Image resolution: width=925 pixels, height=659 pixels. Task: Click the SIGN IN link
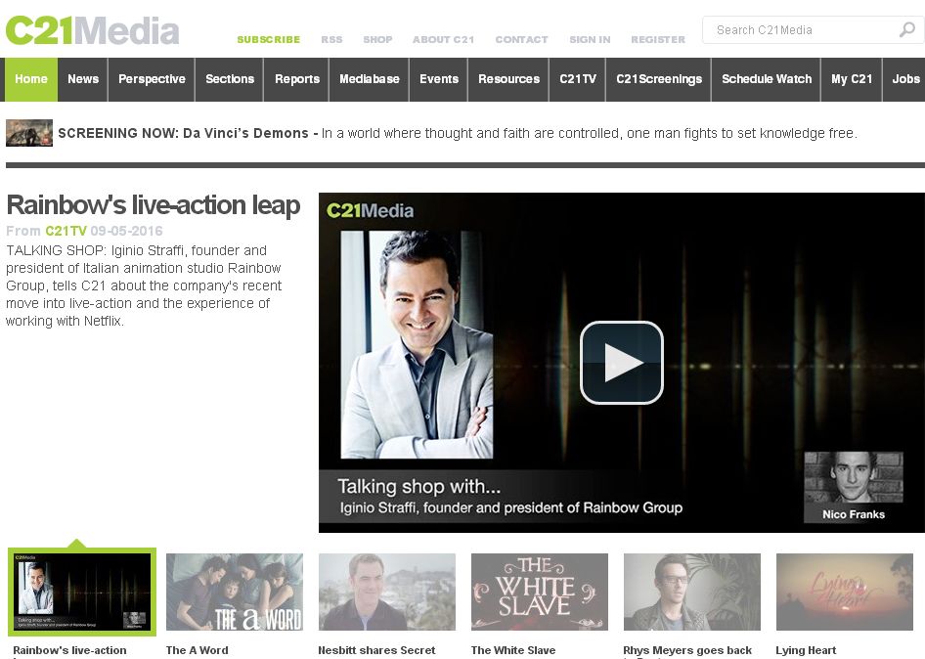point(590,39)
